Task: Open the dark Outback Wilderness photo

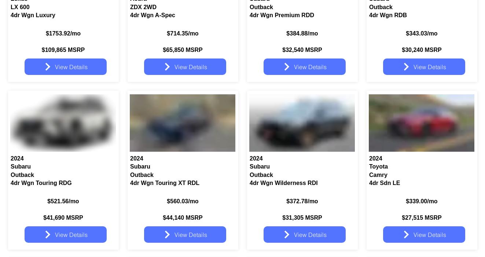Action: click(302, 123)
